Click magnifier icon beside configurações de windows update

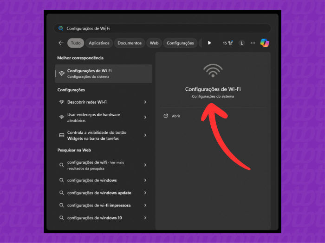pyautogui.click(x=62, y=193)
